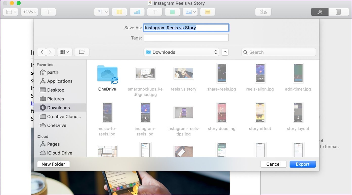Go forward in the file browser
352x195 pixels.
click(x=50, y=52)
